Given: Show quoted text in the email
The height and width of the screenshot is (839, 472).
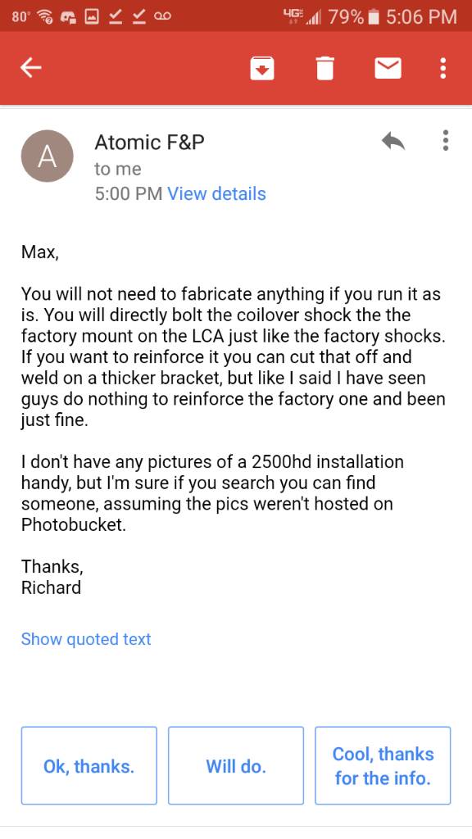Looking at the screenshot, I should tap(85, 639).
